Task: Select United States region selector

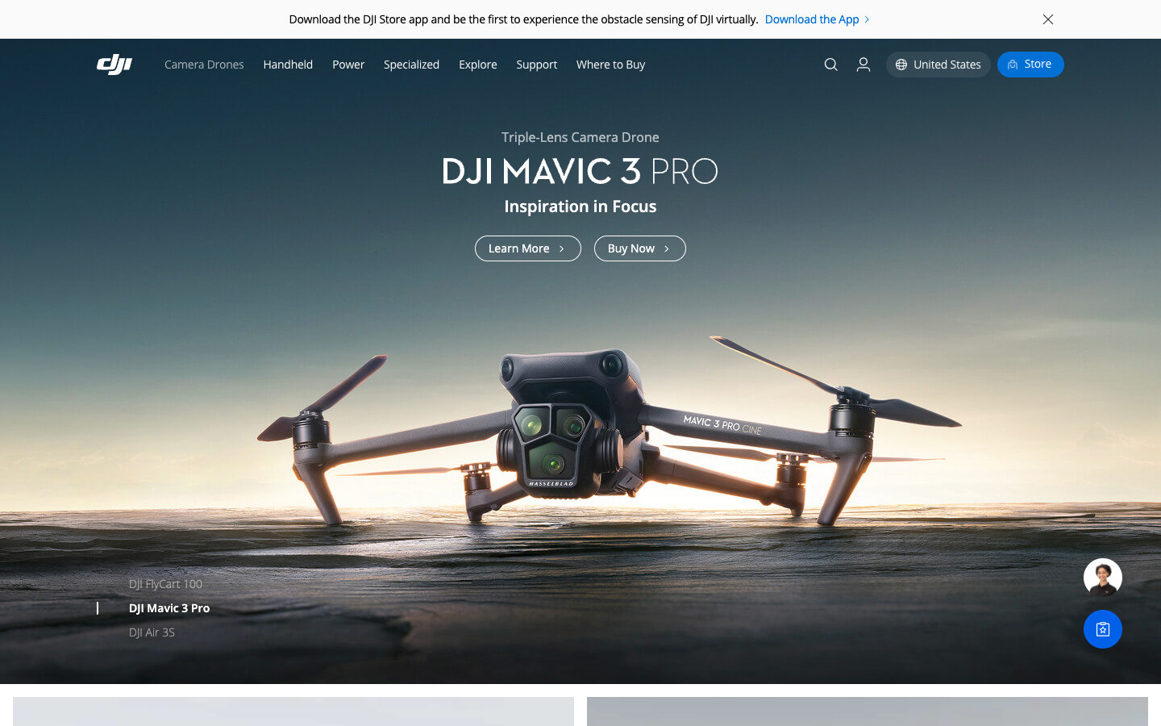Action: click(x=938, y=65)
